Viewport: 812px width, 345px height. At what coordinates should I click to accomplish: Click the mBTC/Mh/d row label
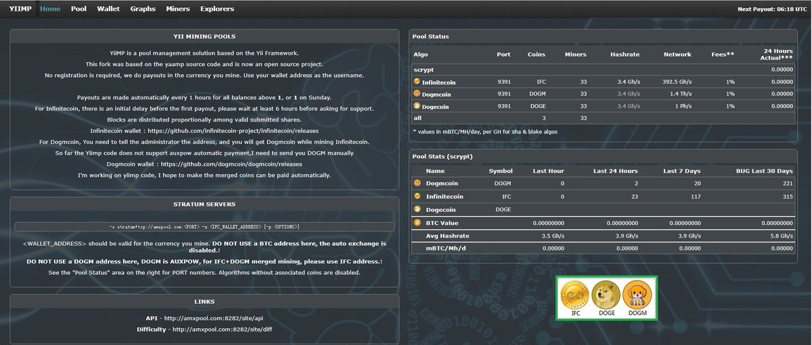click(x=447, y=248)
